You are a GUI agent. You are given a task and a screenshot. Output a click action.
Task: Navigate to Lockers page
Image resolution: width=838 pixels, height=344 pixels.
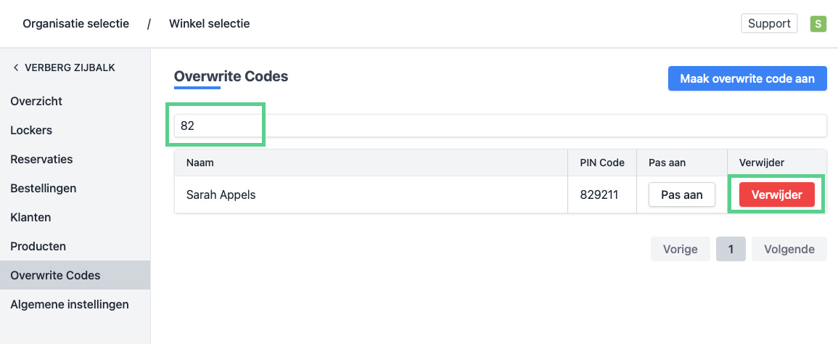point(31,131)
